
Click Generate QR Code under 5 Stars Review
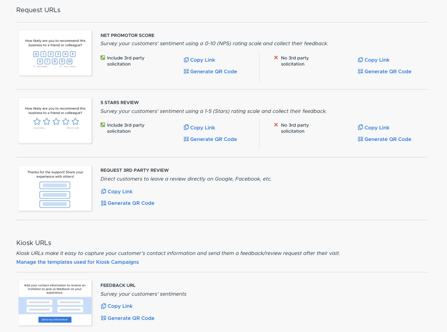(x=213, y=139)
